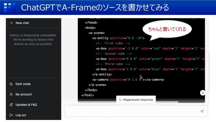This screenshot has width=216, height=122.
Task: Click the <a-entity position="0 0 -10"> line
Action: coord(118,38)
